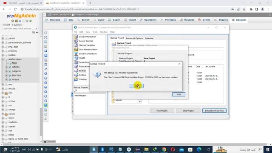Open Tools menu in MySQL Administrator
Viewport: 272px width, 153px height.
coord(95,32)
